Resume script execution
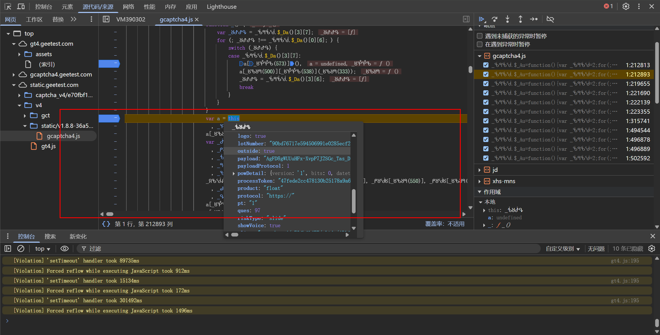This screenshot has width=660, height=335. click(482, 19)
